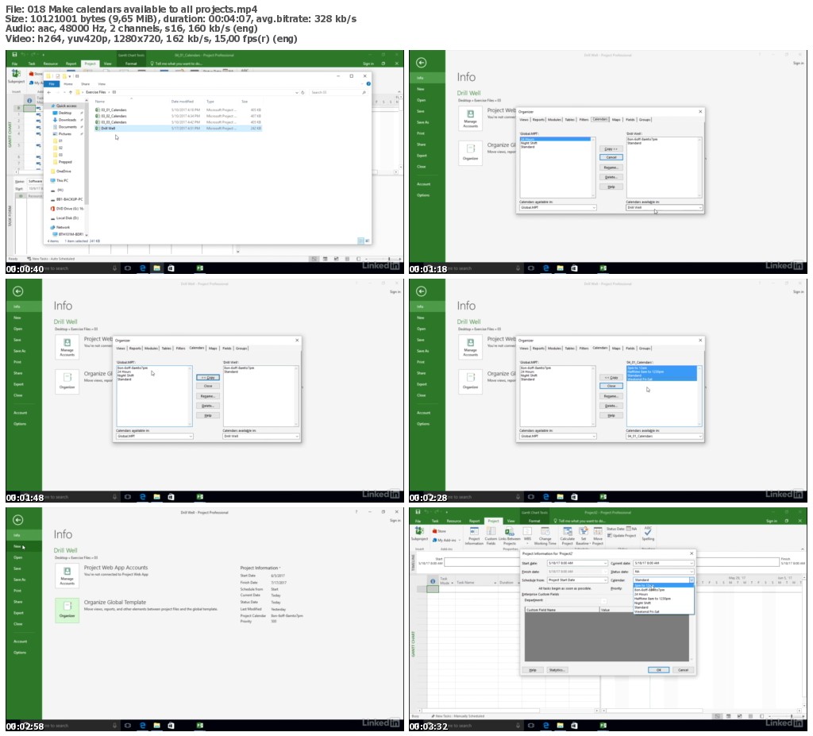This screenshot has height=736, width=813.
Task: Open Share tab in 00:00:40 Explorer window
Action: (x=86, y=84)
